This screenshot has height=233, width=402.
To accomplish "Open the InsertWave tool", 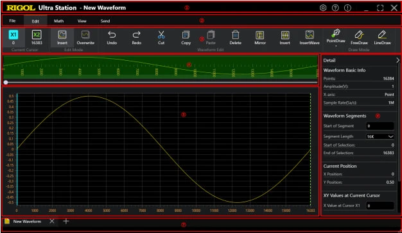I will tap(310, 38).
